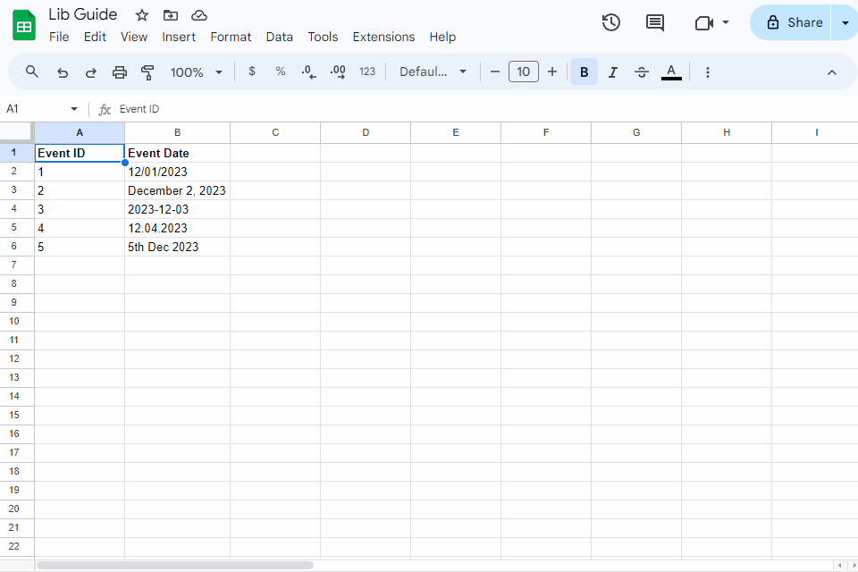Select column G header

(x=636, y=132)
